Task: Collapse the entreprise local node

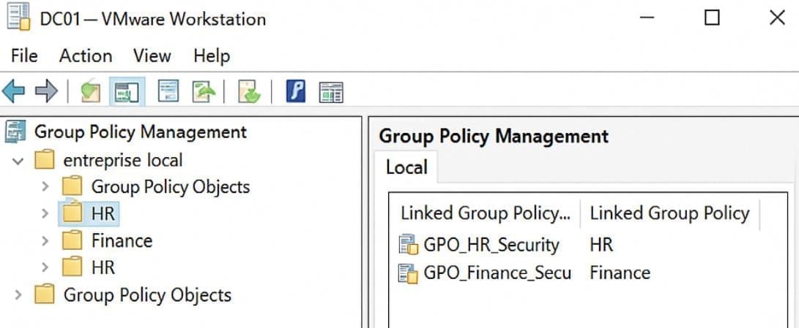Action: [18, 160]
